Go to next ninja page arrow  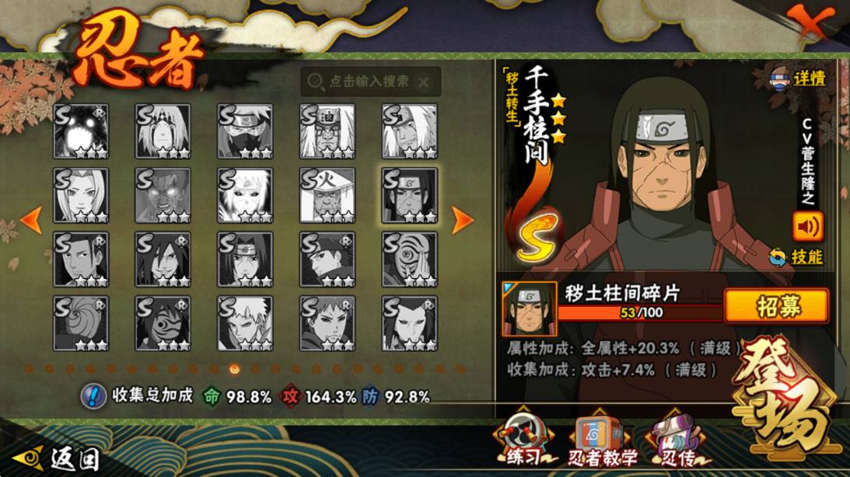(463, 220)
